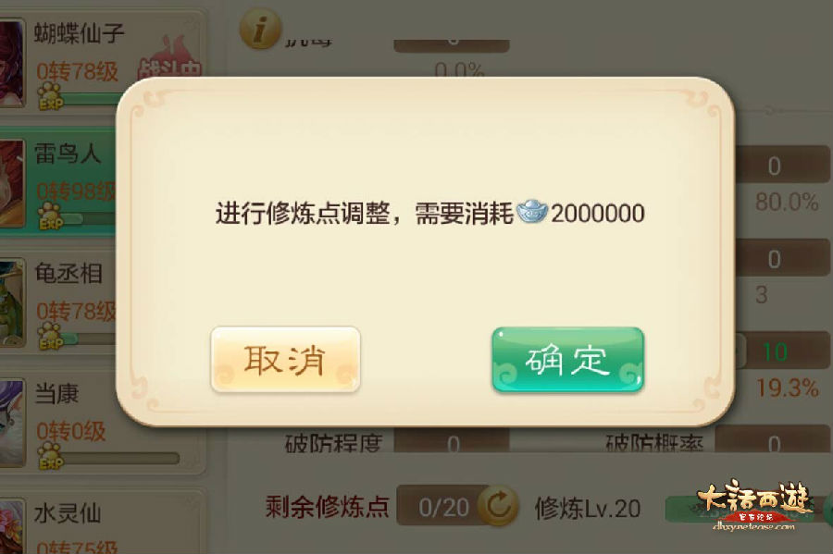Click the 剩余修炼点 0/20 field

443,506
